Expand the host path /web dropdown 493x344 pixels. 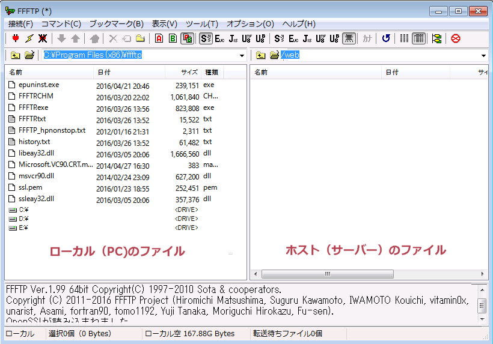(484, 56)
